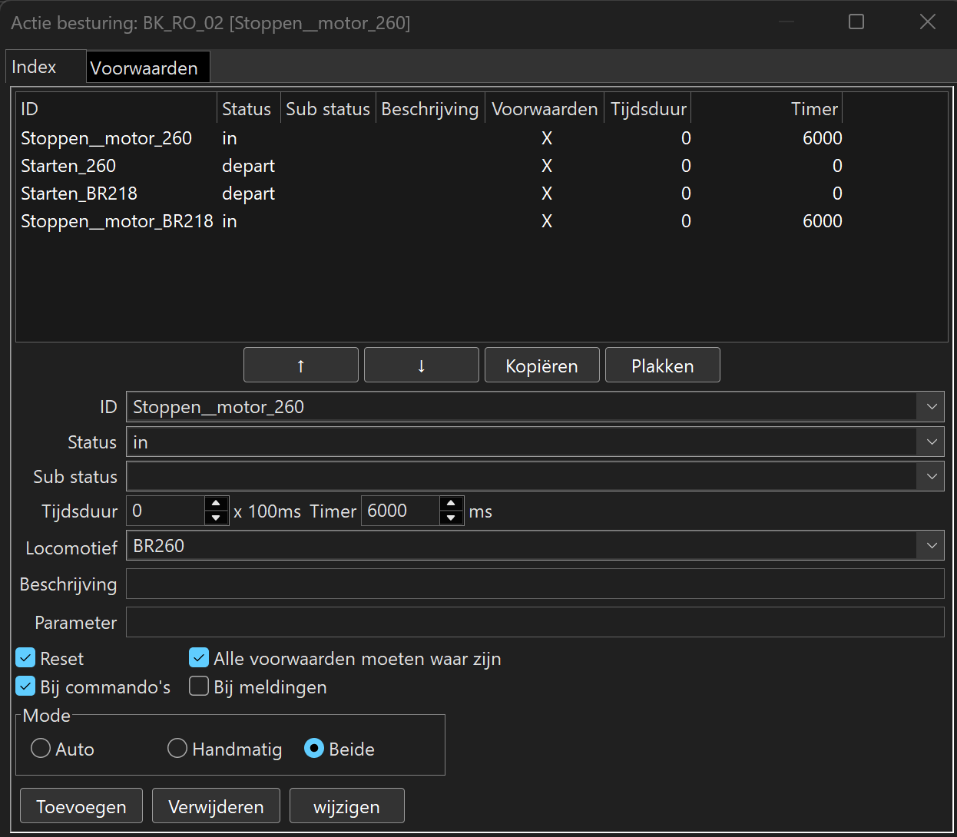Toggle Alle voorwaarden moeten waar zijn
This screenshot has height=837, width=957.
click(199, 658)
